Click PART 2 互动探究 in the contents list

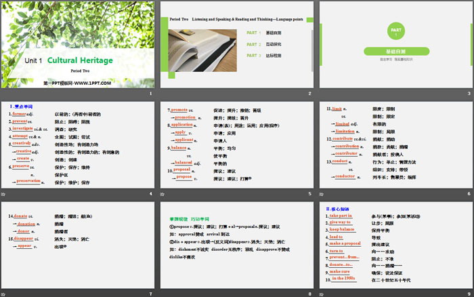click(x=262, y=43)
